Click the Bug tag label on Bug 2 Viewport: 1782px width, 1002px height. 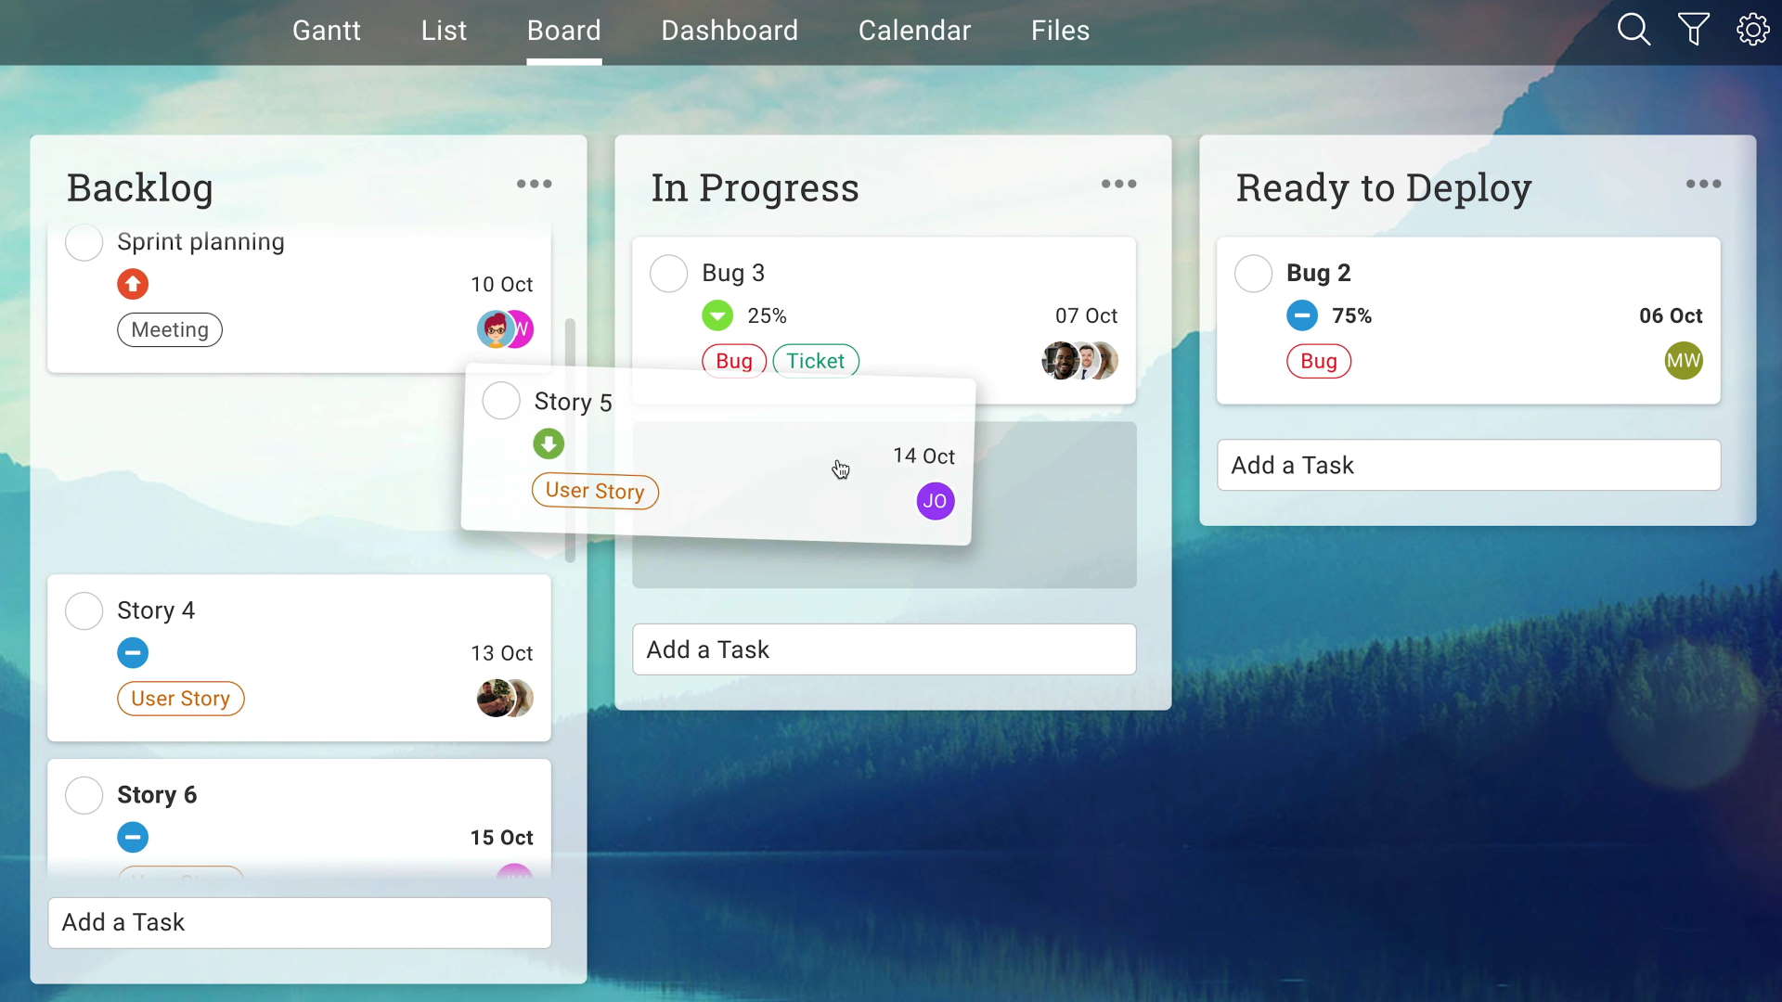point(1320,360)
